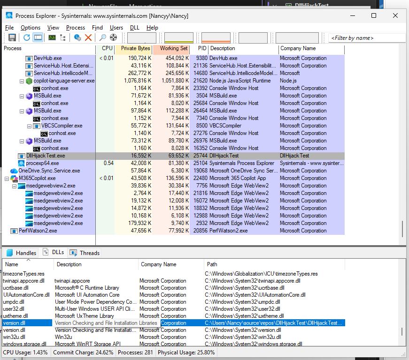This screenshot has width=409, height=360.
Task: Toggle the lower pane view button
Action: click(38, 38)
